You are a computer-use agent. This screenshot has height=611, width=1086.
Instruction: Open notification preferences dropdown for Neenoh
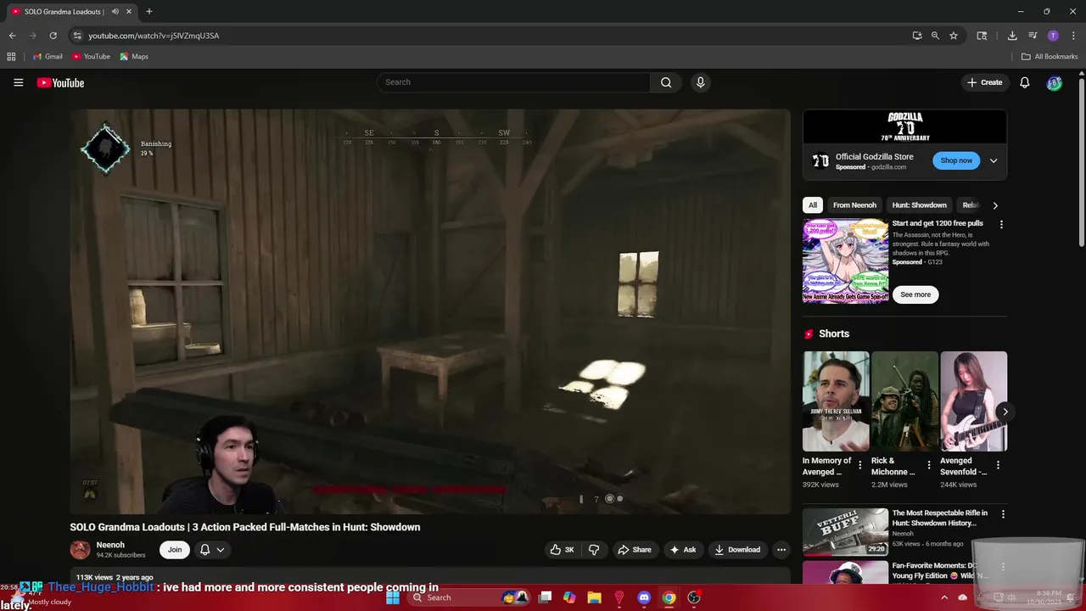(x=212, y=550)
